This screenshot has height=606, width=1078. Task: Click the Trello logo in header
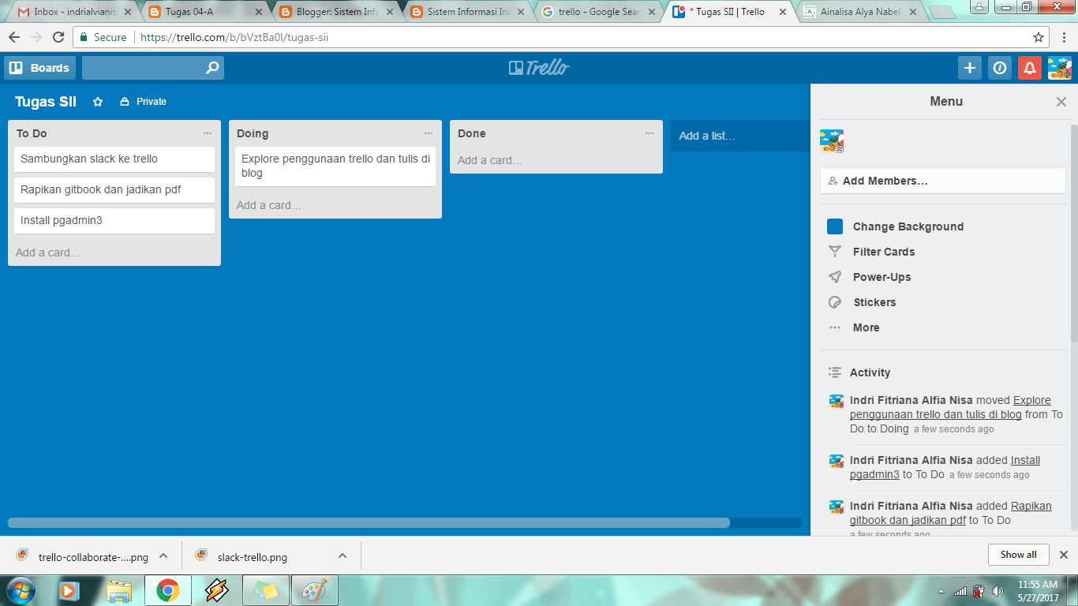coord(539,68)
